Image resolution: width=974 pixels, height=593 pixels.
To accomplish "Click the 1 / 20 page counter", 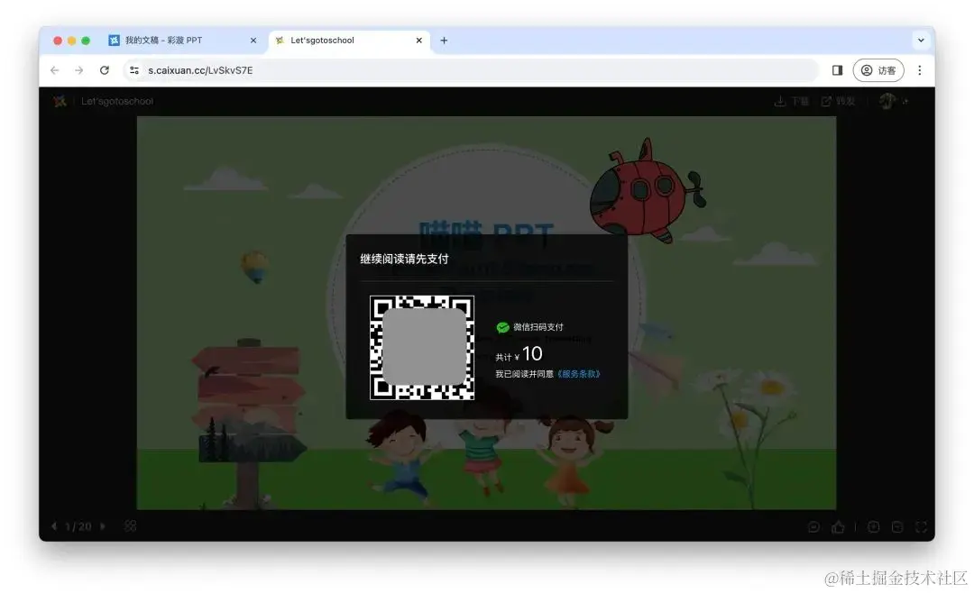I will click(x=78, y=526).
